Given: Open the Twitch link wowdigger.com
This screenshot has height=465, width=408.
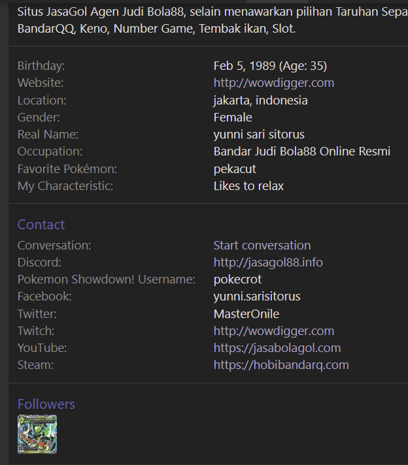Looking at the screenshot, I should [274, 331].
